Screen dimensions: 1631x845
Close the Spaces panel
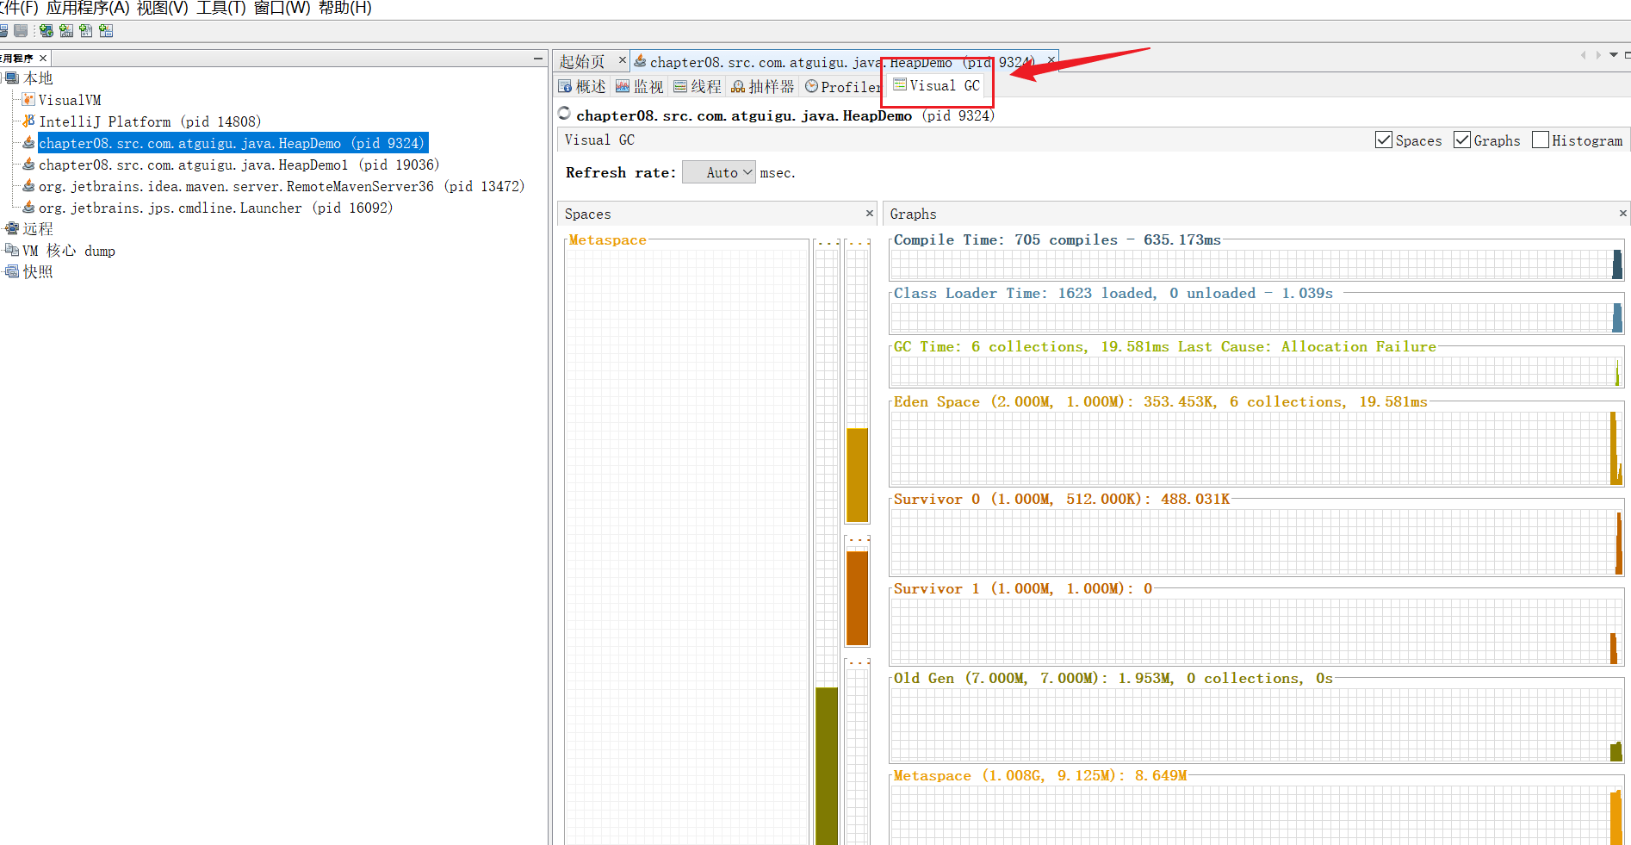869,213
